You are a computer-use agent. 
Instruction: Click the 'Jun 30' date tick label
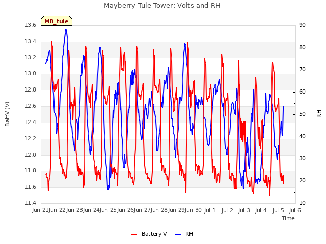coord(194,210)
